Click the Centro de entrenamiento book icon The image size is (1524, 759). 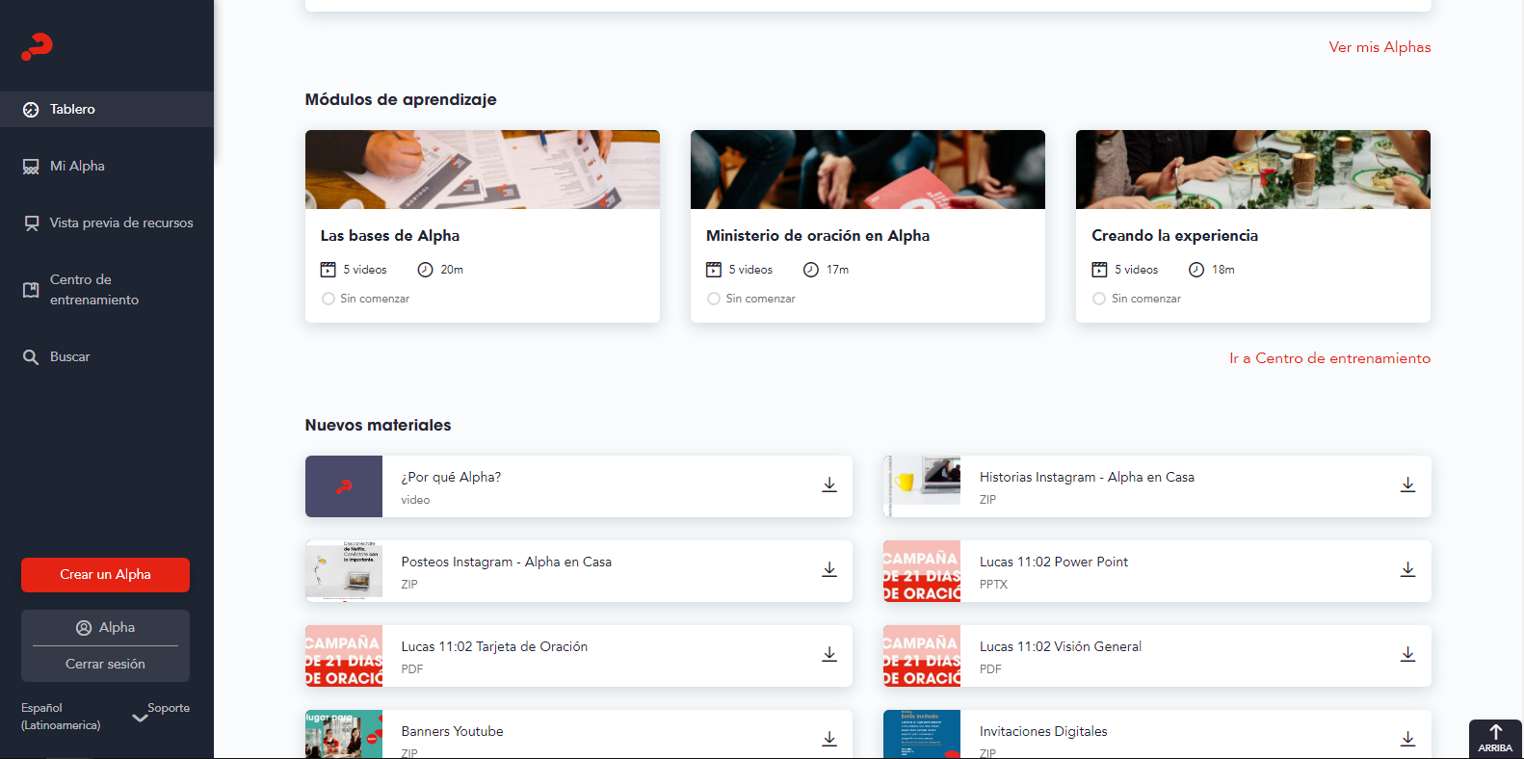click(x=31, y=290)
